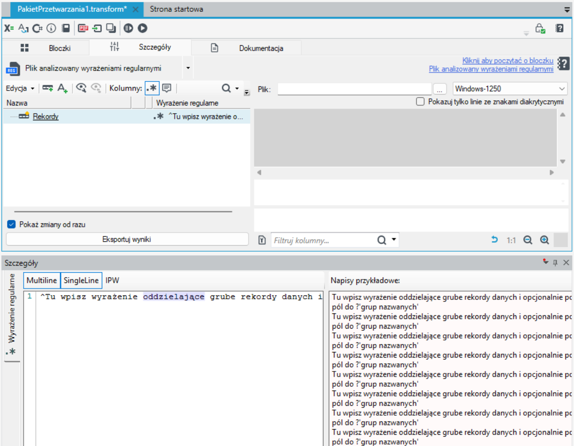
Task: Open the Edycja dropdown menu
Action: (x=20, y=88)
